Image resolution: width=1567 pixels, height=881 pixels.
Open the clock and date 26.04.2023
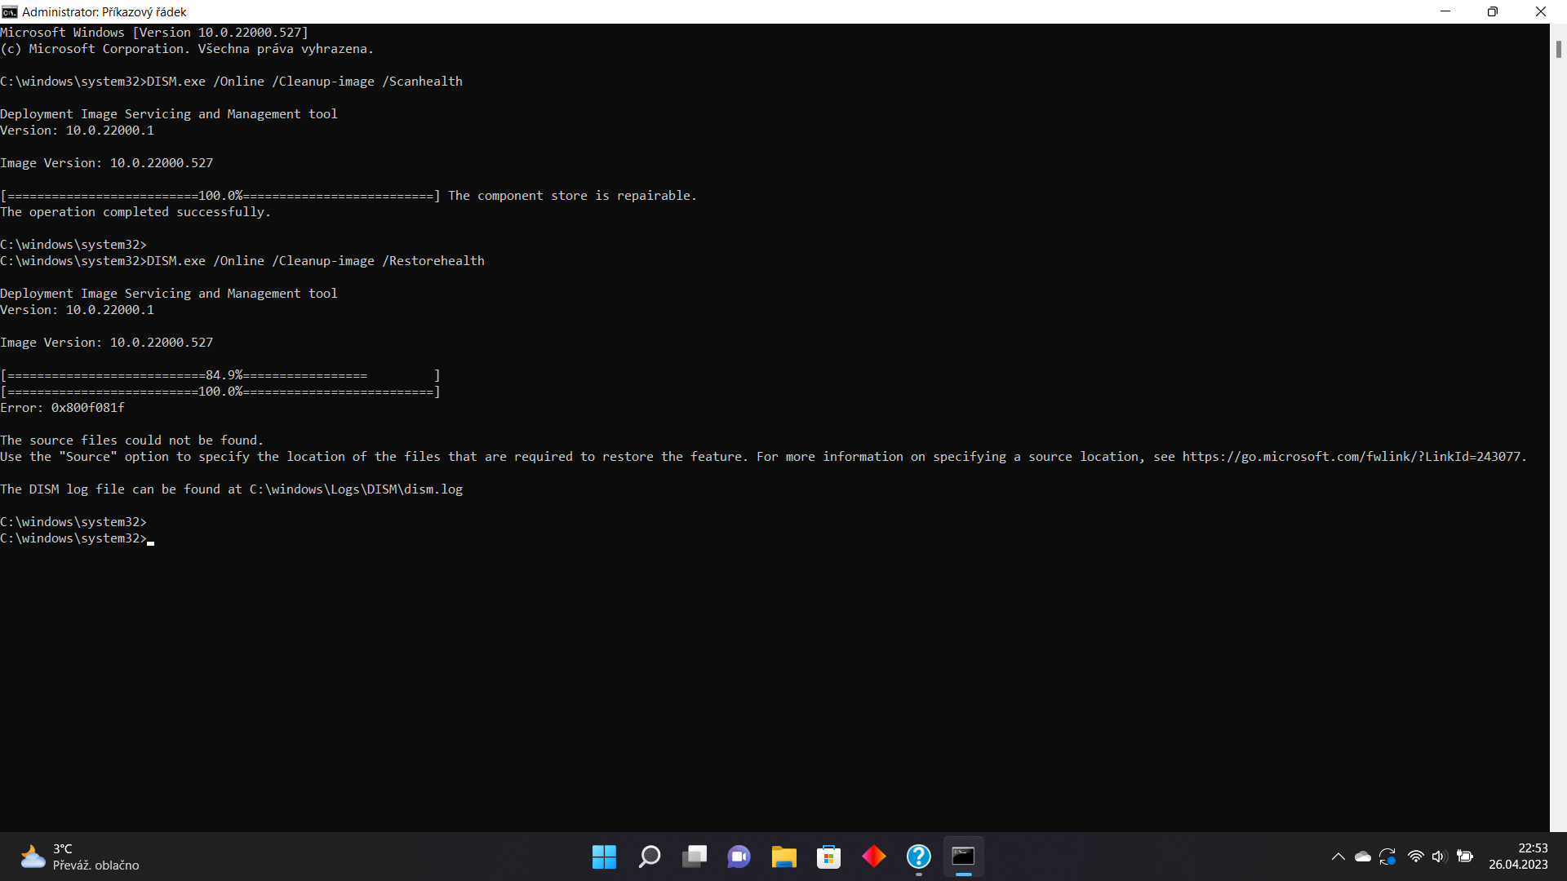point(1518,857)
